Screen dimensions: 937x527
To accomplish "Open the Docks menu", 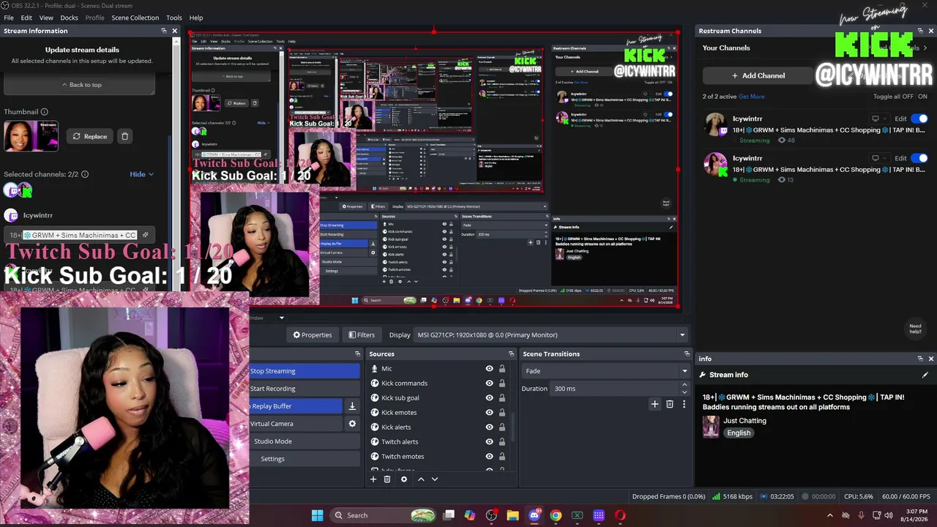I will click(69, 18).
